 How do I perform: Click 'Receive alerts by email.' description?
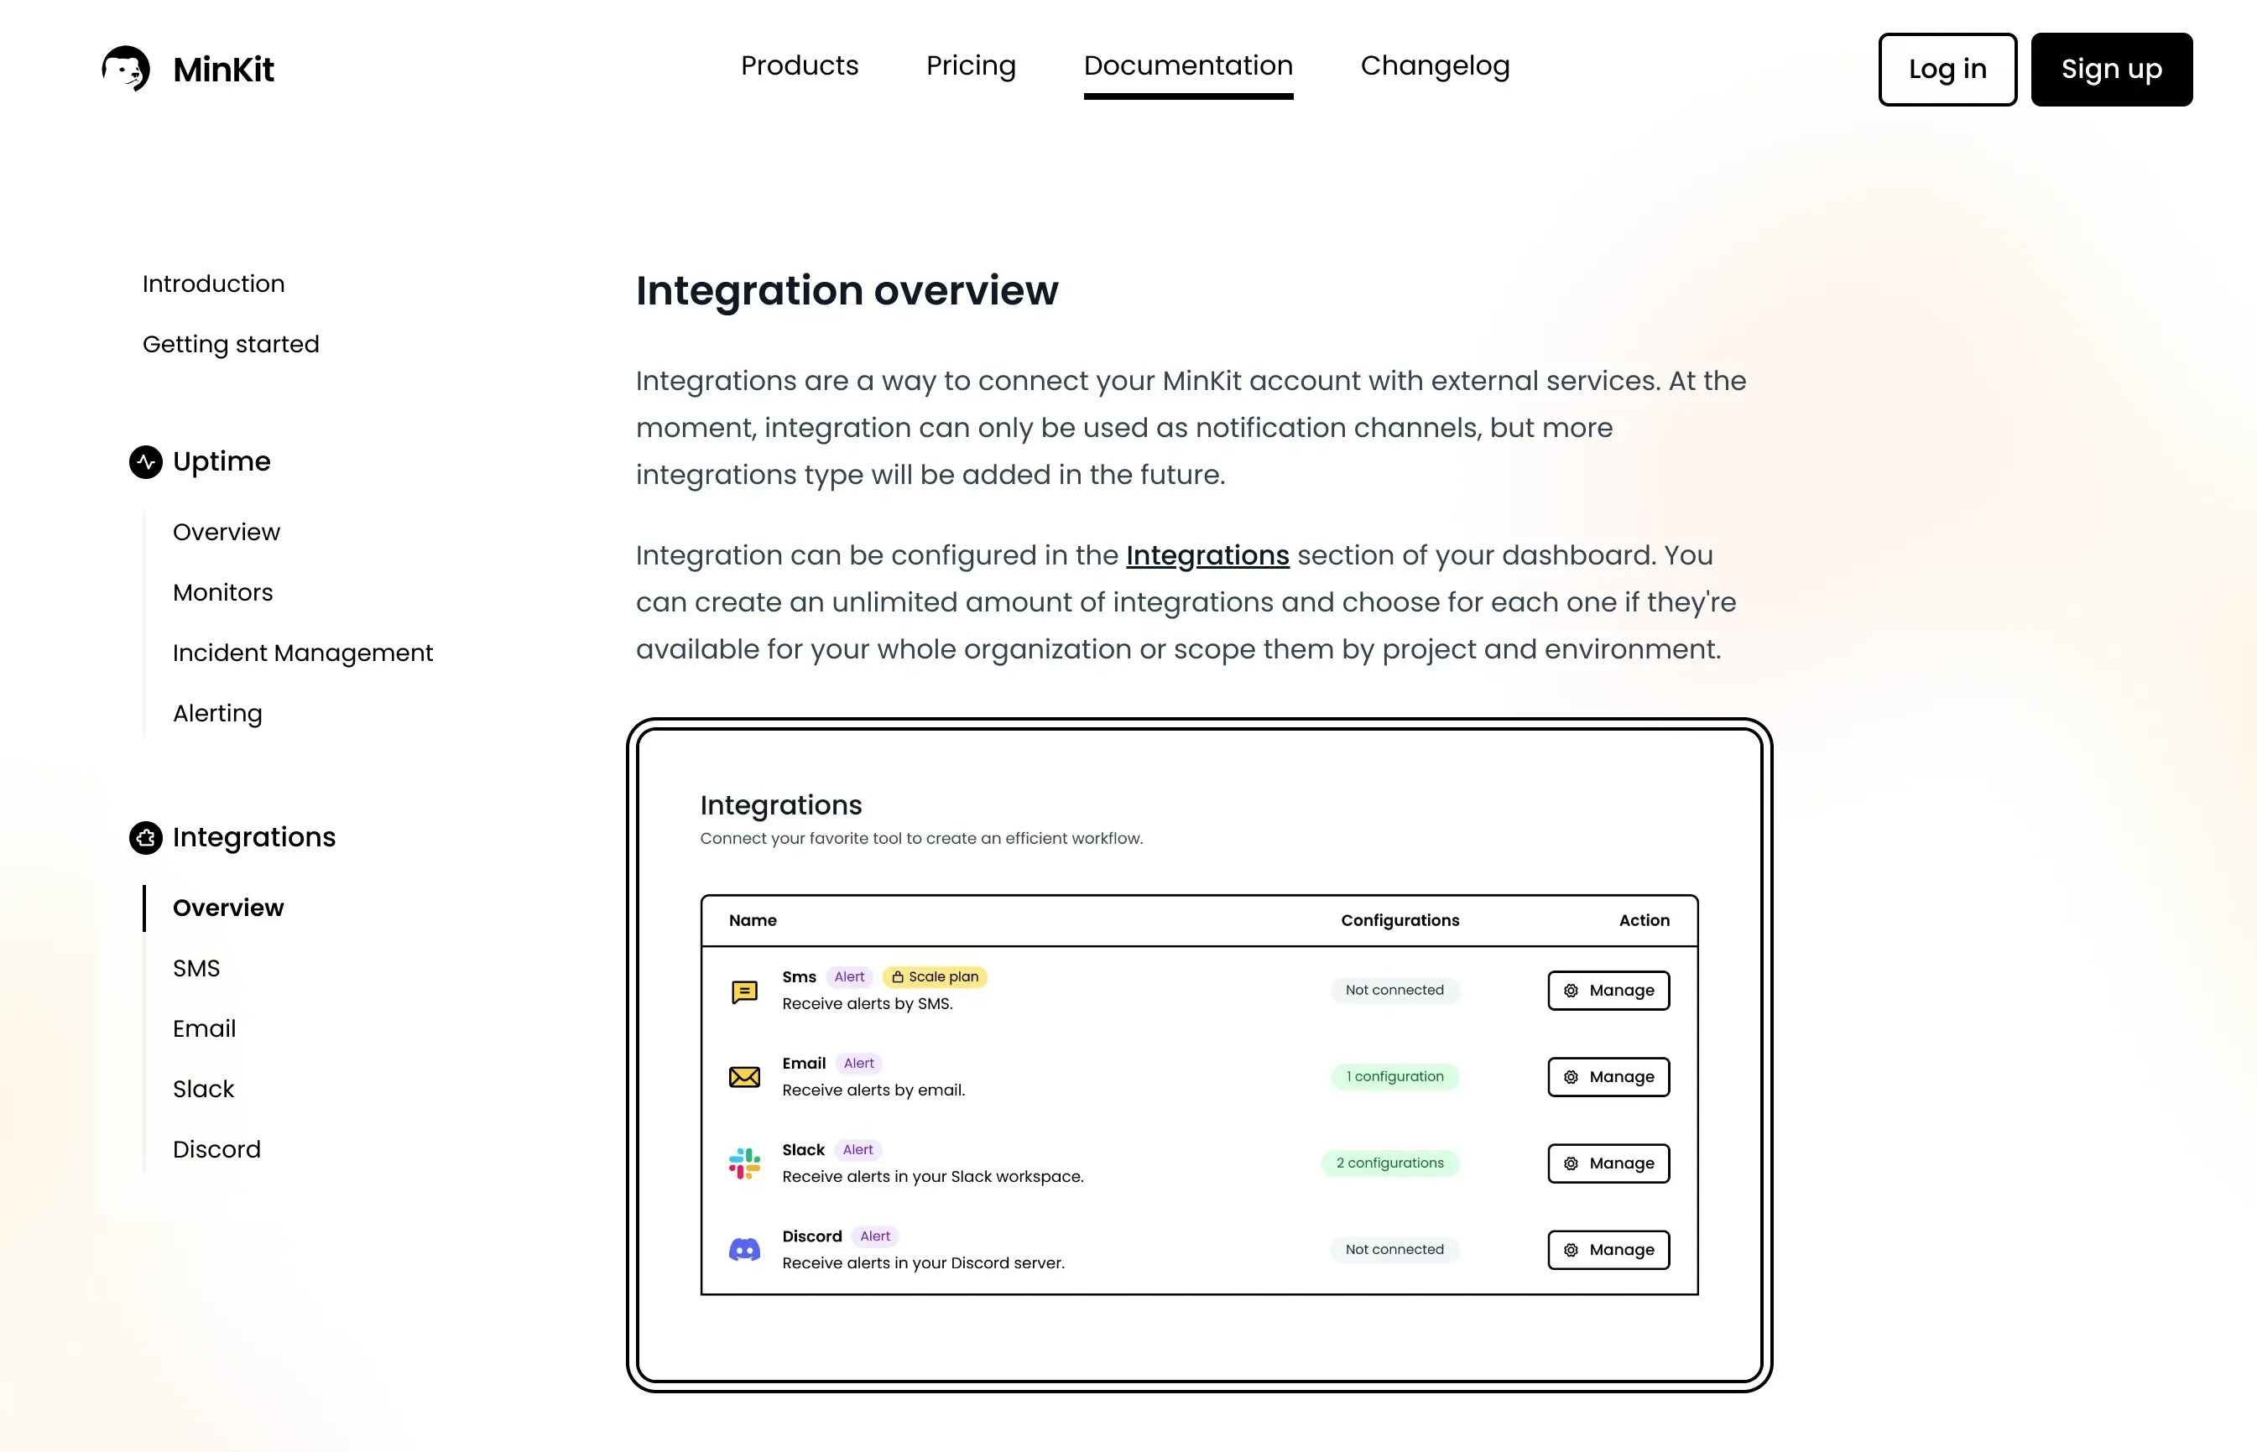[873, 1090]
